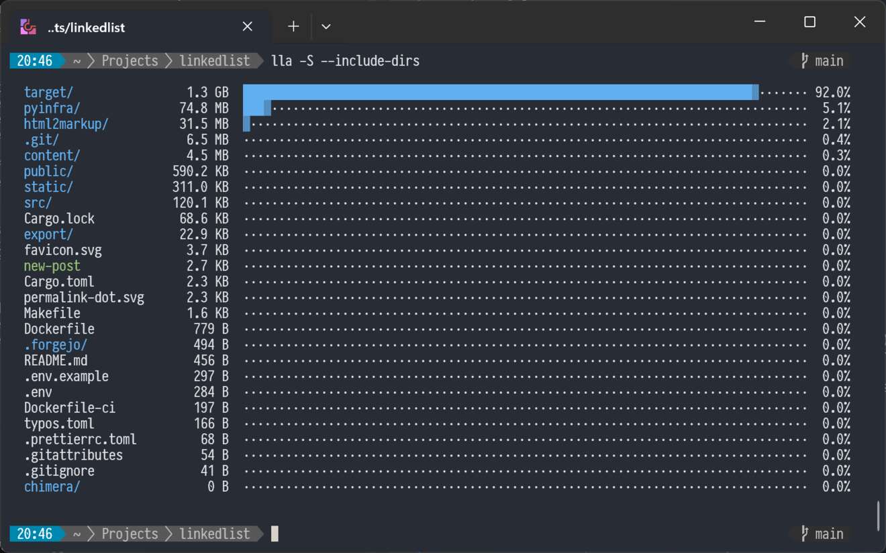Click the export/ directory entry
This screenshot has width=886, height=553.
(48, 234)
